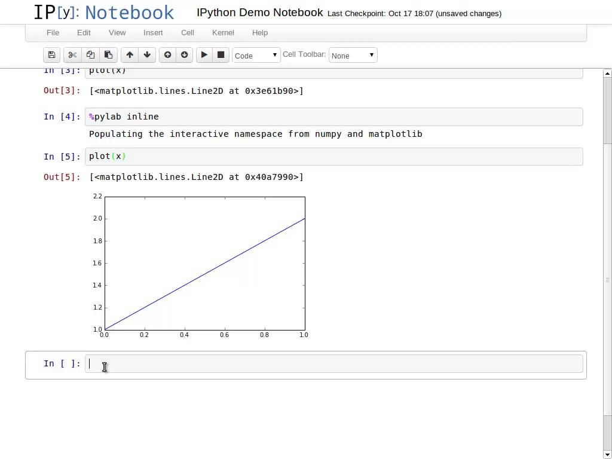
Task: Open the Cell menu
Action: [x=188, y=32]
